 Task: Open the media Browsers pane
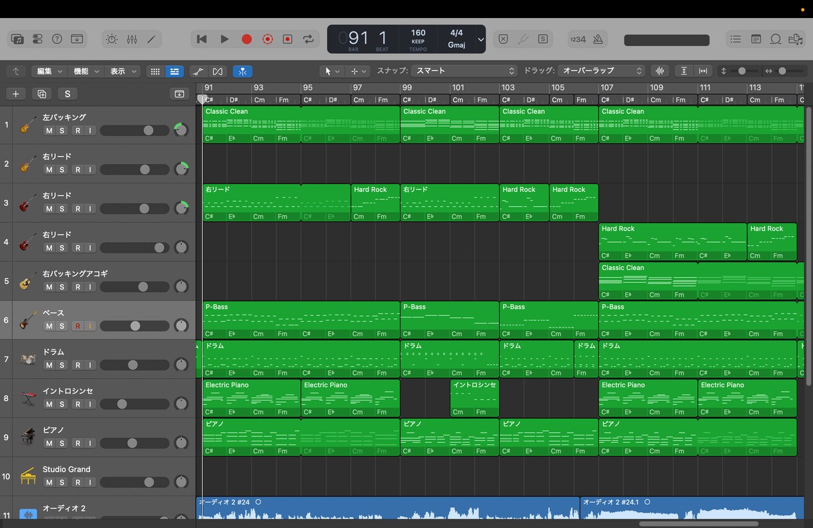pos(795,39)
